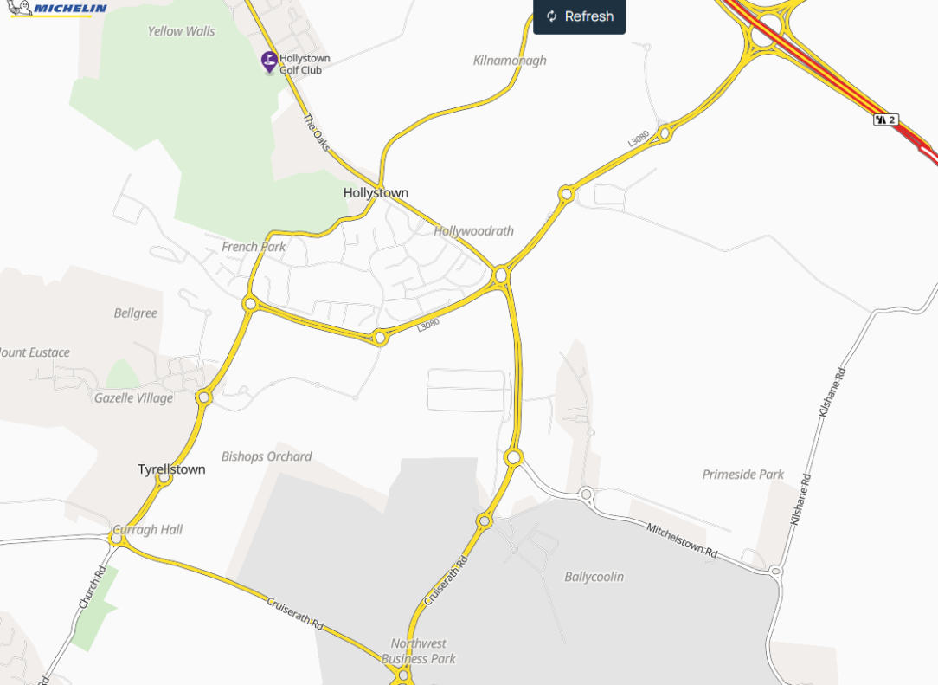The height and width of the screenshot is (685, 938).
Task: Click the Kilshane Rd and Mitchelstown Rd roundabout
Action: pos(776,572)
